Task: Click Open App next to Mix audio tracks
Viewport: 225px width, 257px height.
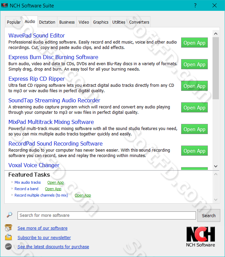Action: tap(56, 182)
